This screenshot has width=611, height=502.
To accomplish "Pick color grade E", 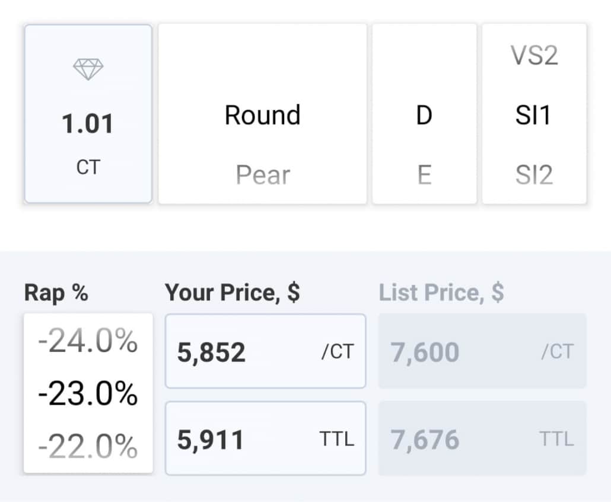I will pyautogui.click(x=424, y=175).
